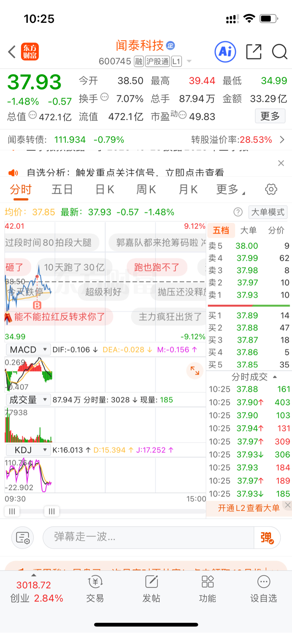This screenshot has height=633, width=292.
Task: Tap the L1 level badge
Action: (x=176, y=61)
